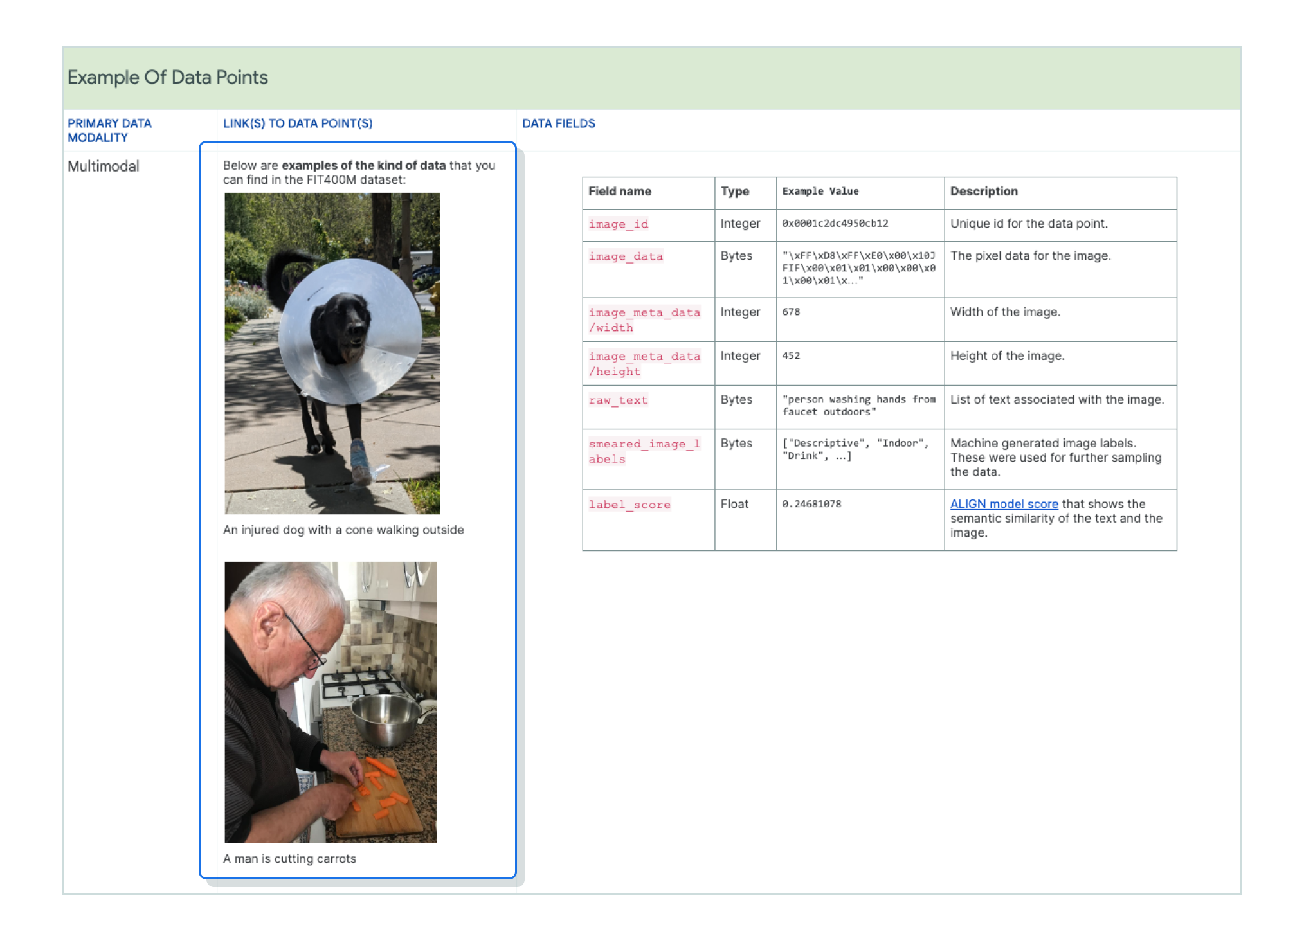This screenshot has width=1304, height=943.
Task: Click the image_id field name
Action: [x=619, y=224]
